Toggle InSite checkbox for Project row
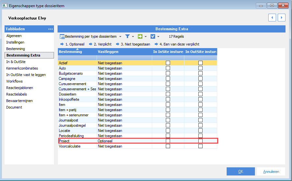The height and width of the screenshot is (181, 292). tap(168, 141)
